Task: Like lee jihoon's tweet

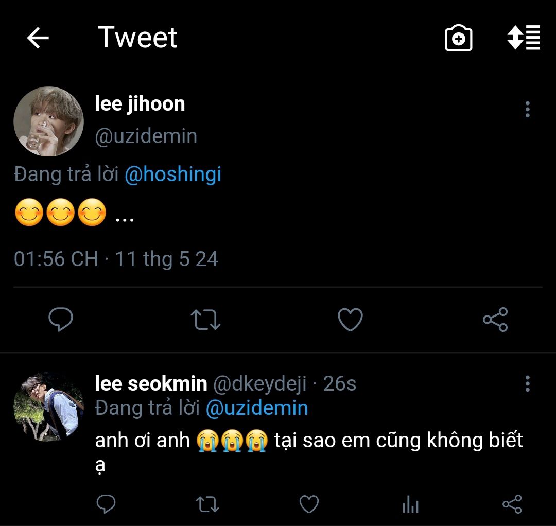Action: 350,320
